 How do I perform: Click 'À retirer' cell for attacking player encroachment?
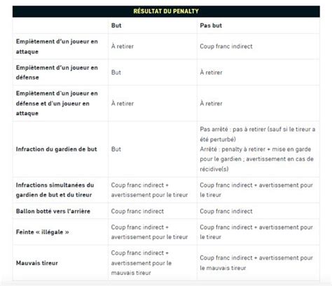[123, 46]
